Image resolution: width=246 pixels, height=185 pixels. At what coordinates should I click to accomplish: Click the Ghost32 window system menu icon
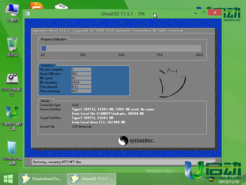coord(27,14)
